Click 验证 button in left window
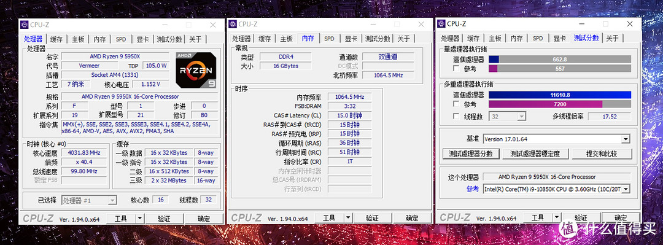Viewport: 663px width, 245px height. [164, 219]
